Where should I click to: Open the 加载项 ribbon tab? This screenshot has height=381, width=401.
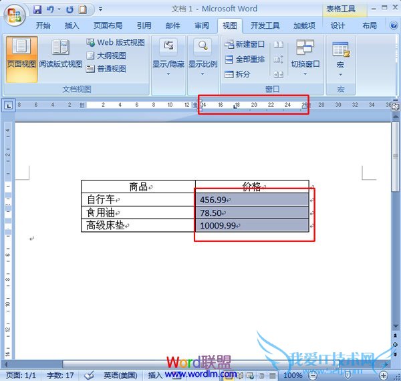(x=304, y=25)
